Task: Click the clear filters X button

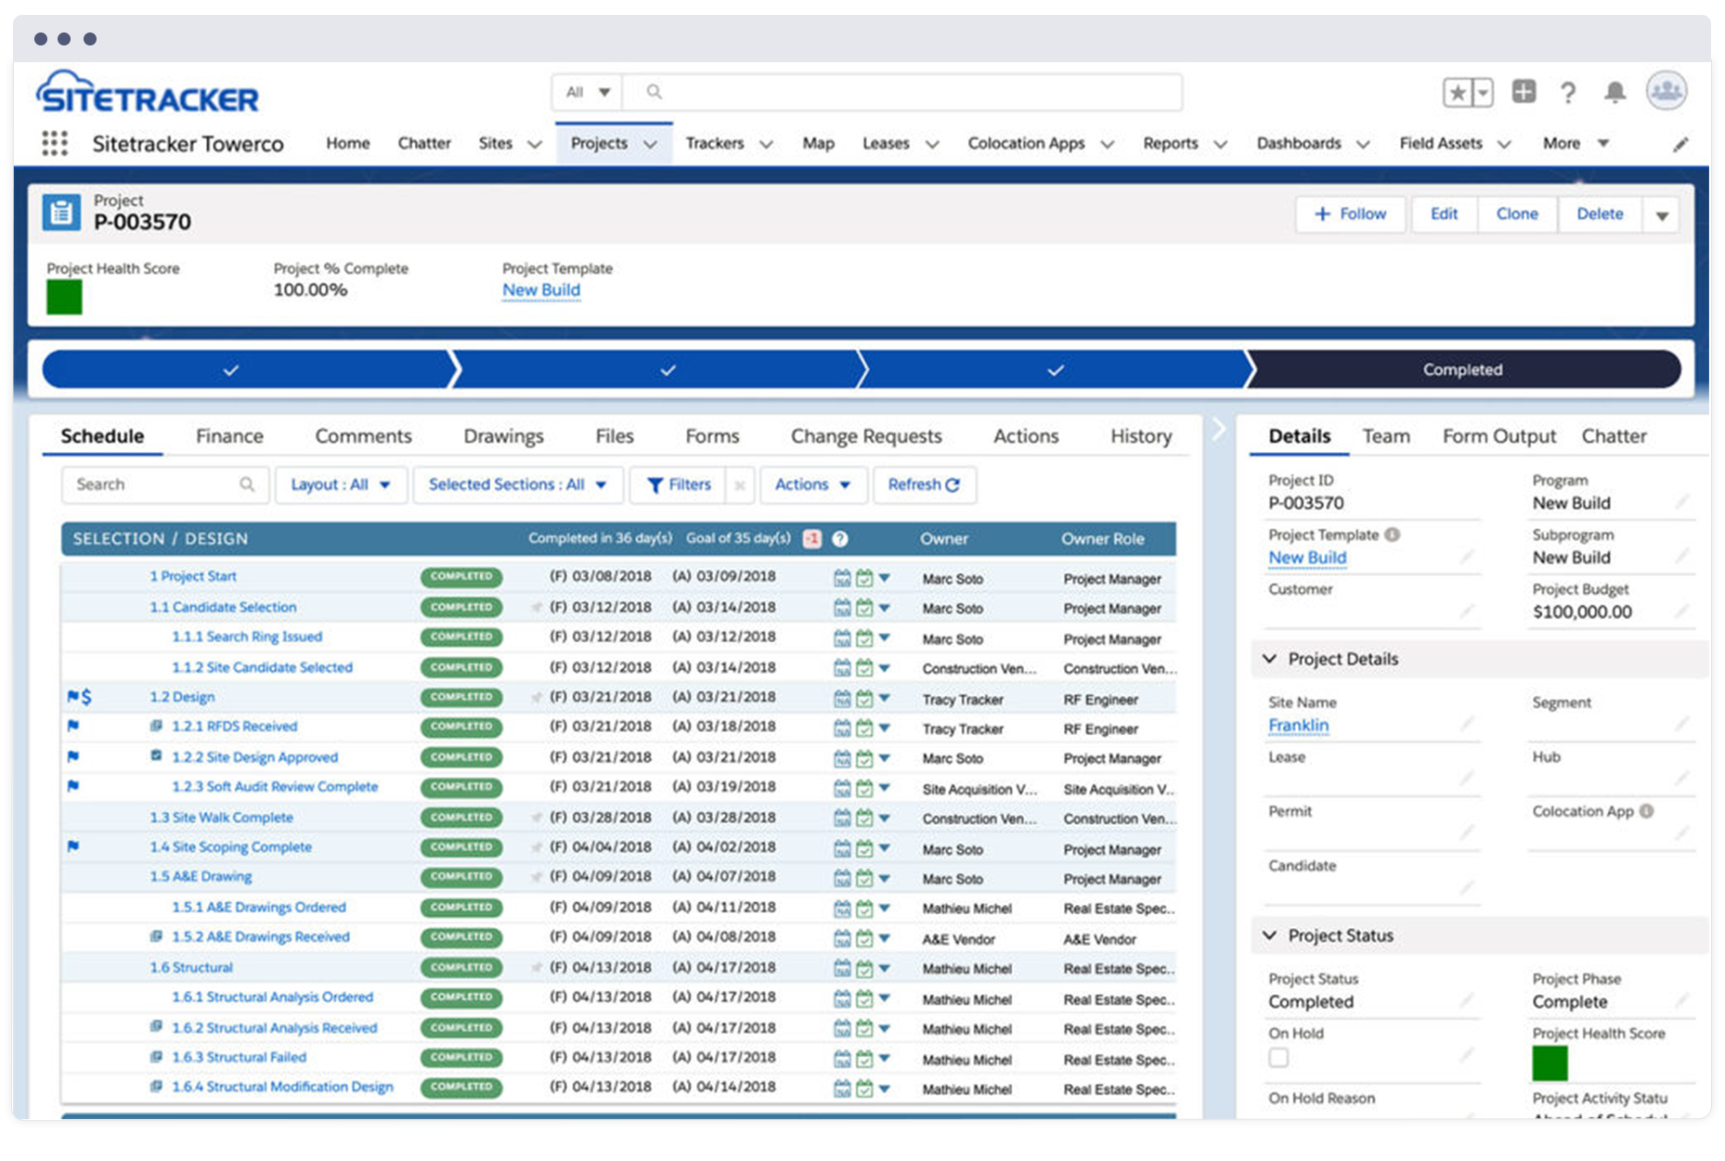Action: tap(740, 484)
